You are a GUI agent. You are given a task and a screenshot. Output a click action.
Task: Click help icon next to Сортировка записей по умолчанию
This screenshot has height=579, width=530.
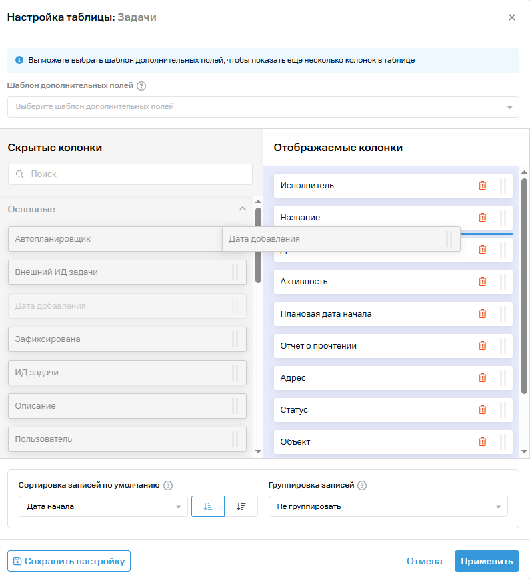(x=168, y=486)
